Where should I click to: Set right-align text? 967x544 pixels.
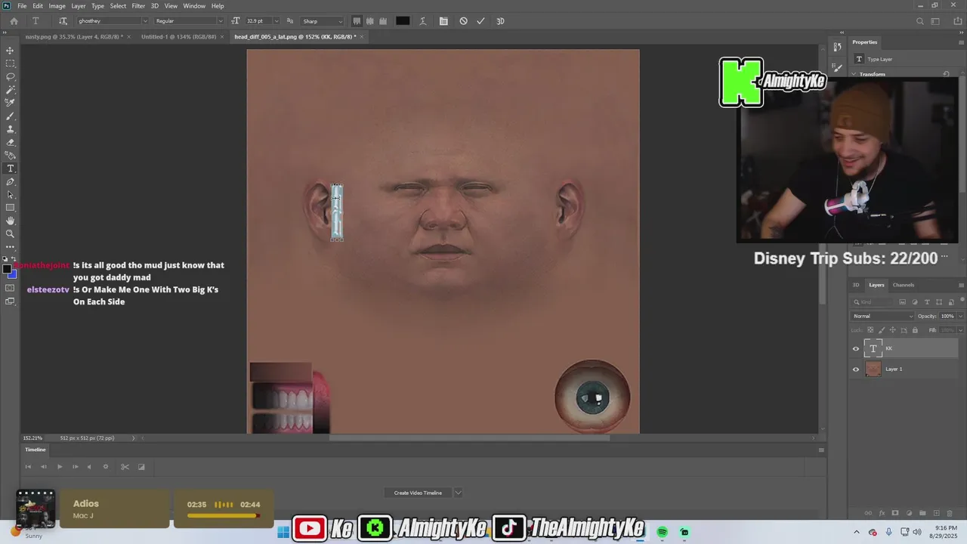tap(383, 21)
